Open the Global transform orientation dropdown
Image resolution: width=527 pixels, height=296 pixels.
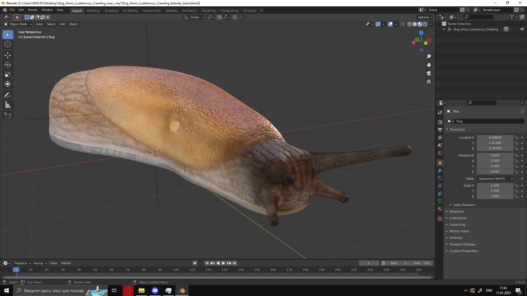(194, 17)
